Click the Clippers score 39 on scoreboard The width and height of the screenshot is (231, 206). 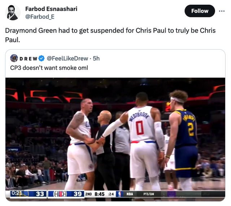pos(78,194)
